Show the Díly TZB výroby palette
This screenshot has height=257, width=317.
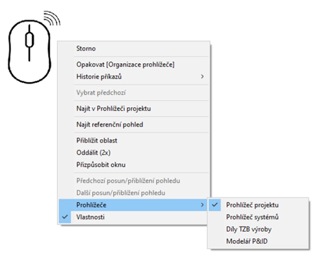[258, 229]
